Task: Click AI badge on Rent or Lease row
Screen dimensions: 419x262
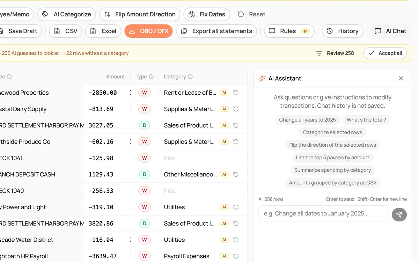Action: point(224,93)
